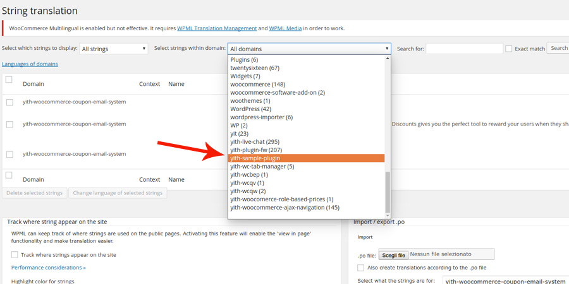Click Change language of selected strings
The height and width of the screenshot is (284, 569).
118,192
